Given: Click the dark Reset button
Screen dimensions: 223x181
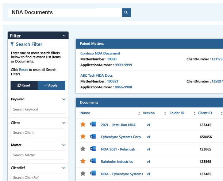Looking at the screenshot, I should pos(24,85).
